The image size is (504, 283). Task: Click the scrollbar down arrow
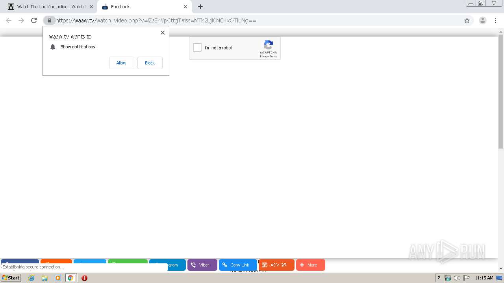click(x=501, y=268)
